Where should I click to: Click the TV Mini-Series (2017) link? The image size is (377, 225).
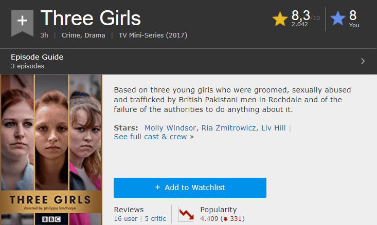(x=153, y=35)
